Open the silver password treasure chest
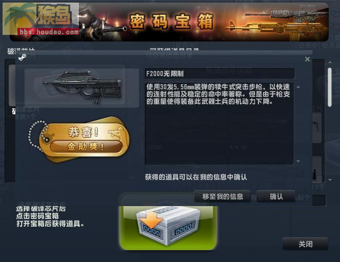The image size is (340, 262). (168, 227)
